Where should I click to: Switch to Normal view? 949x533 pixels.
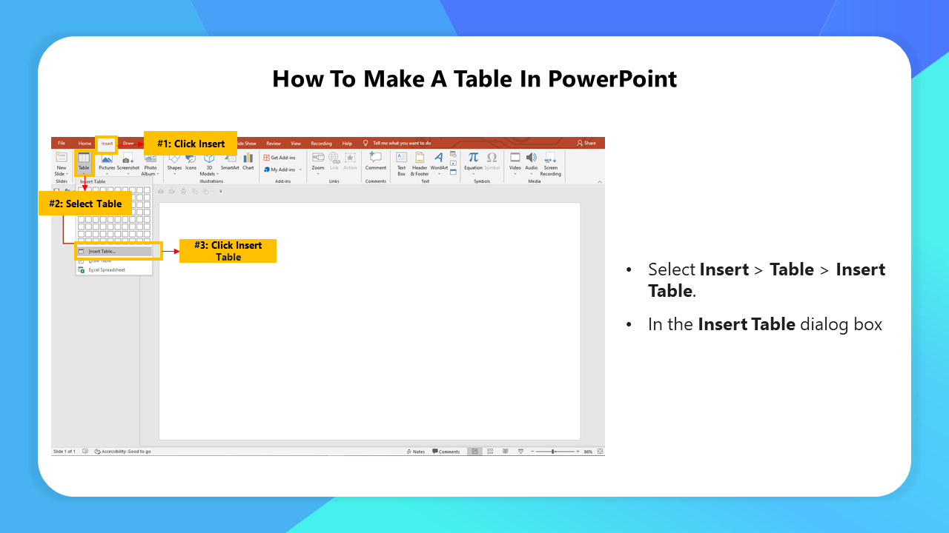click(x=474, y=452)
